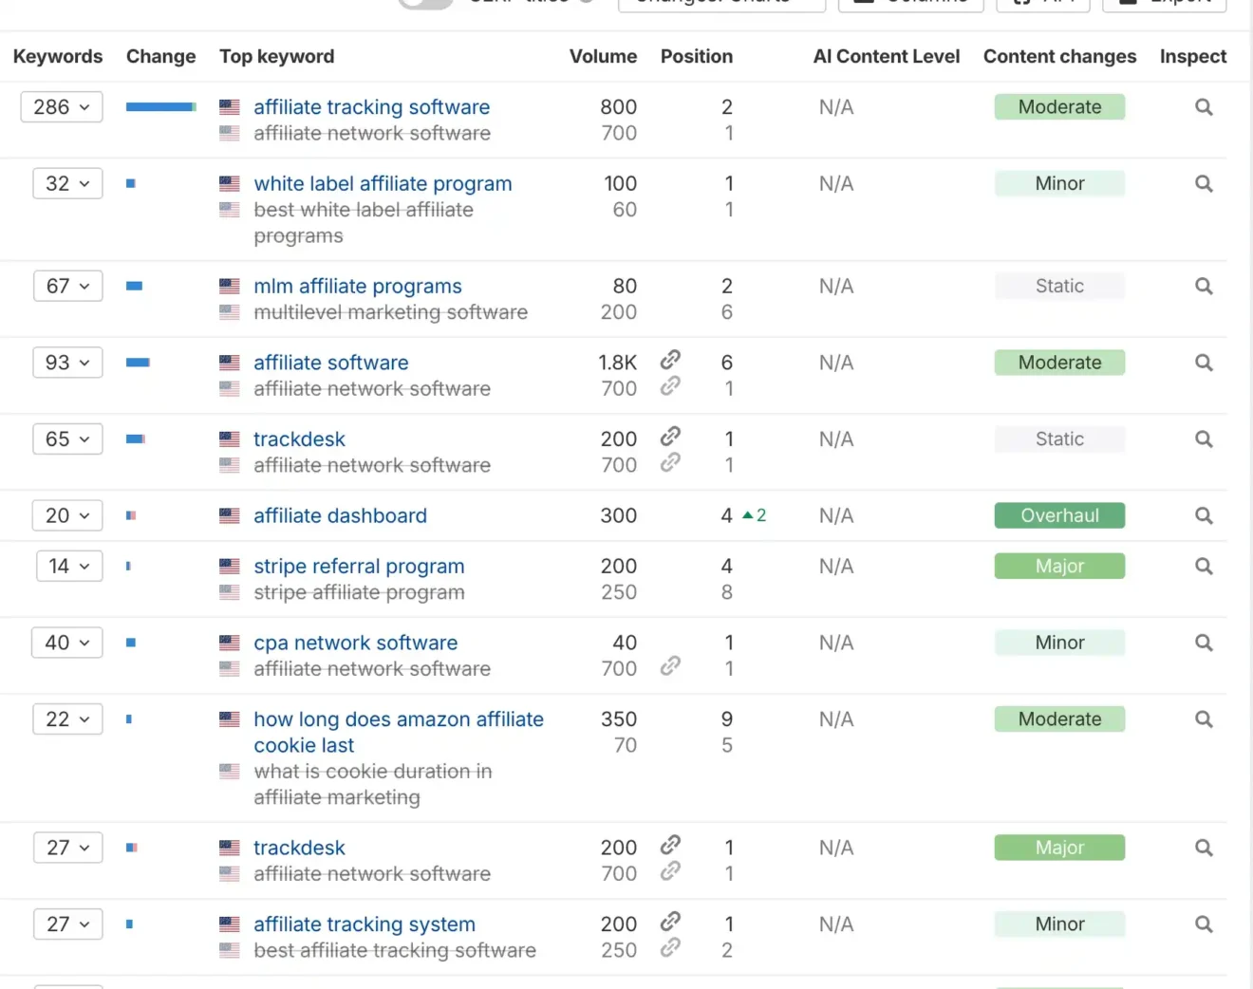Screen dimensions: 1253x989
Task: Open Inspect for mlm affiliate programs
Action: pyautogui.click(x=1204, y=287)
